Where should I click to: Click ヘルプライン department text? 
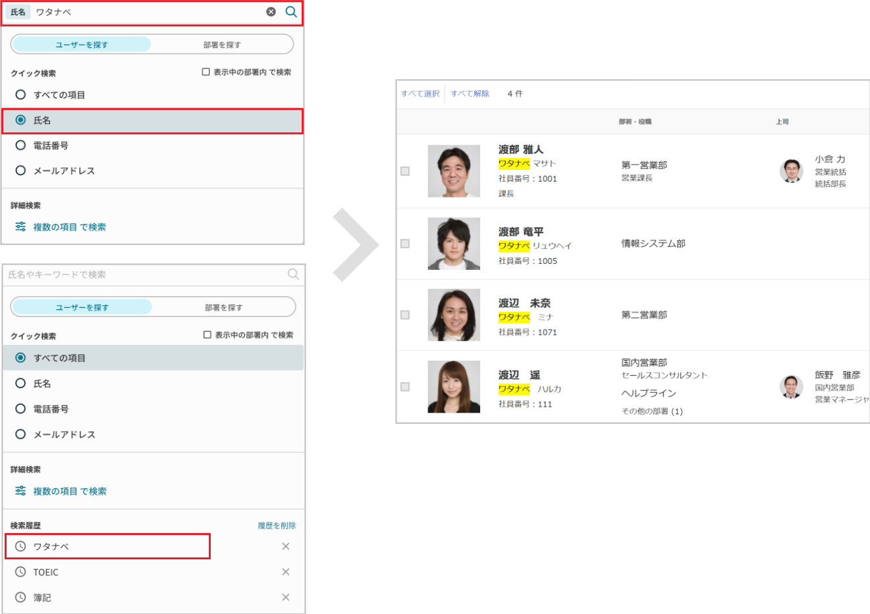pos(649,393)
